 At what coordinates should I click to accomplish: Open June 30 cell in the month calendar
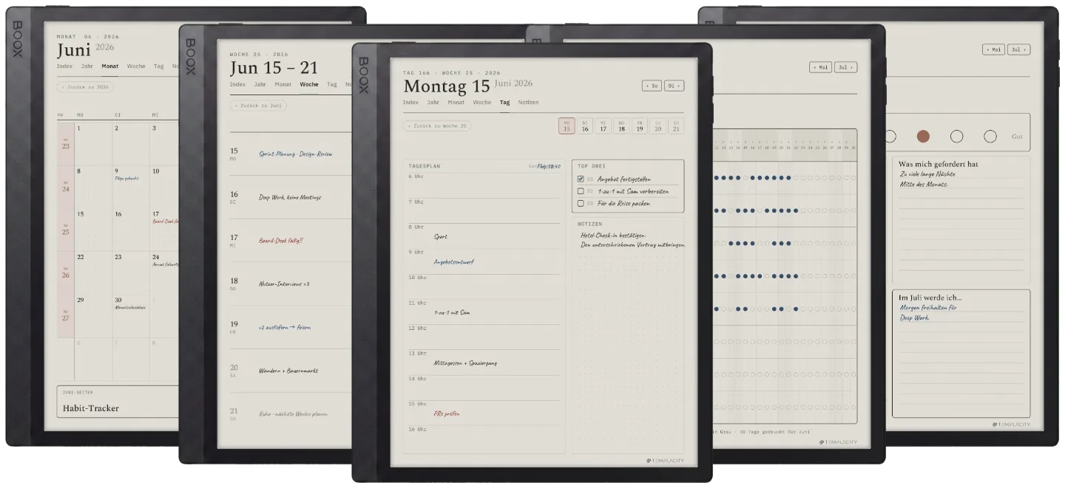point(129,316)
